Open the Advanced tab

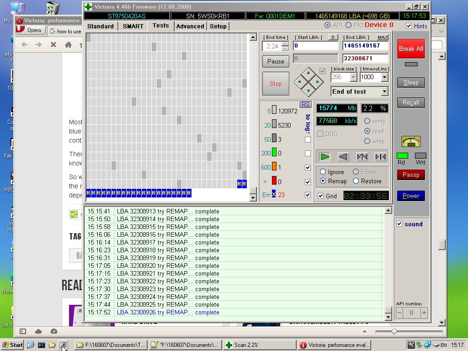coord(190,26)
